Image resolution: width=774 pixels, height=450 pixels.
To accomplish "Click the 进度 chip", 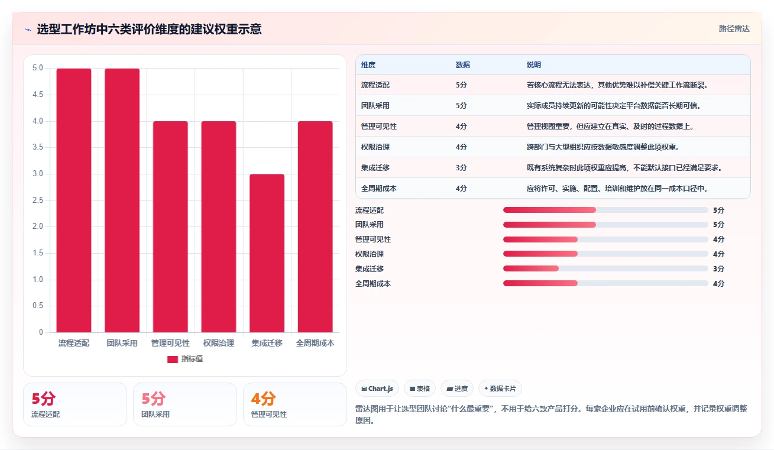I will [457, 389].
